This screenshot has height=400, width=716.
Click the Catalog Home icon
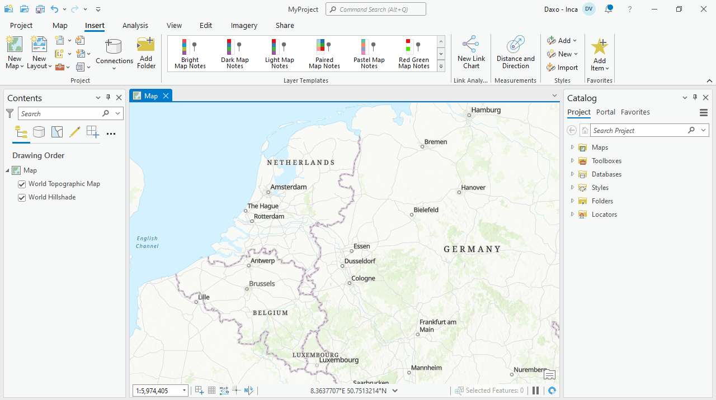(x=585, y=130)
